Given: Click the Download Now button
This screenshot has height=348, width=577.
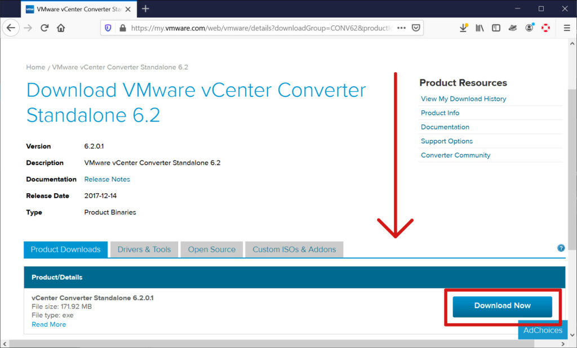Looking at the screenshot, I should (502, 306).
